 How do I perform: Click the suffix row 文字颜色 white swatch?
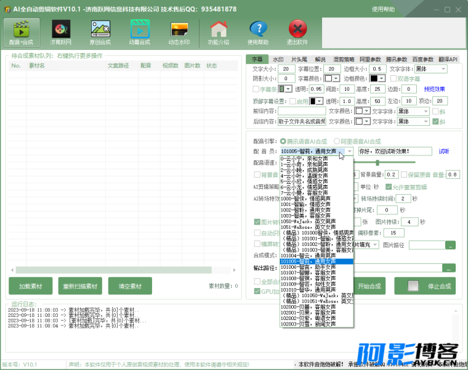click(359, 121)
